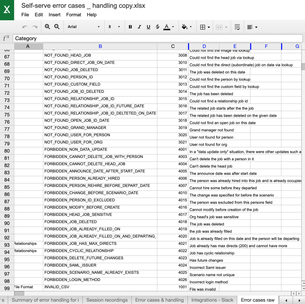Screen dimensions: 305x304
Task: Select the zoom out magnifier tool
Action: (57, 27)
